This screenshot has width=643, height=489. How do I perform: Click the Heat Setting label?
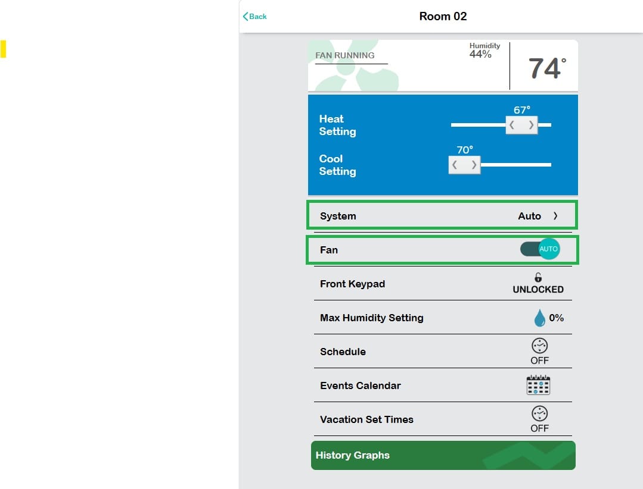[337, 125]
